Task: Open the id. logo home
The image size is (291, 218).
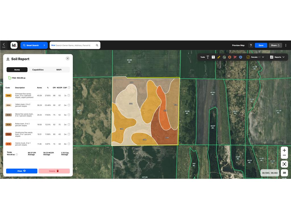Action: pos(14,45)
